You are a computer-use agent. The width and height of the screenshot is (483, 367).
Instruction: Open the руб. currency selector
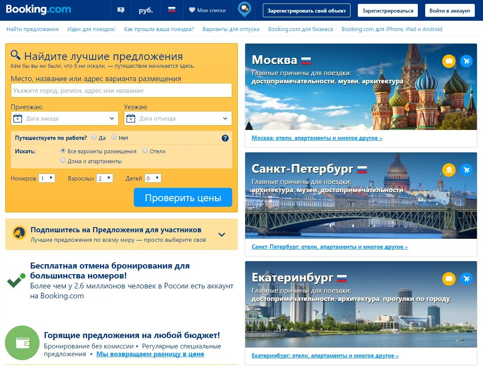tap(146, 10)
